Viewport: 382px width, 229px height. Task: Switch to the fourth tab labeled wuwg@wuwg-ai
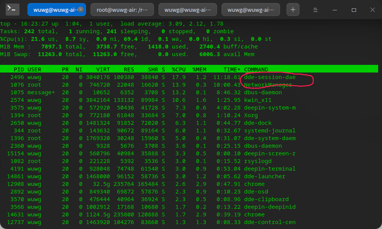point(251,10)
